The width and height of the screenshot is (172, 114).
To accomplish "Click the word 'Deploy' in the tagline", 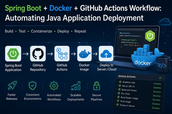I will click(x=63, y=31).
